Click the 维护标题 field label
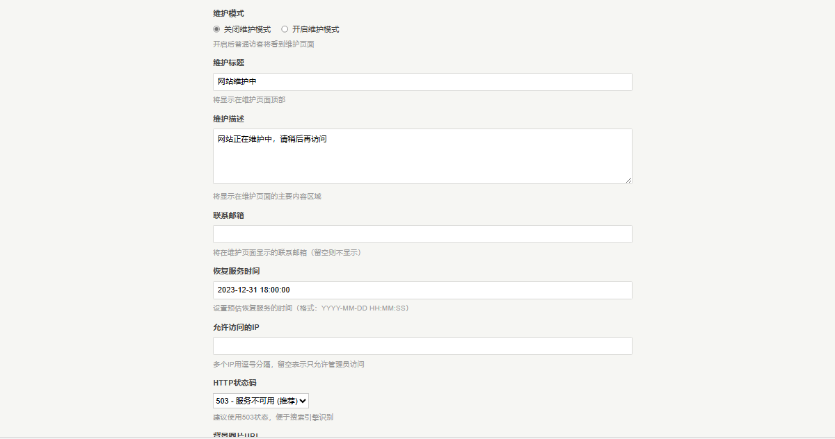This screenshot has width=835, height=439. 227,63
